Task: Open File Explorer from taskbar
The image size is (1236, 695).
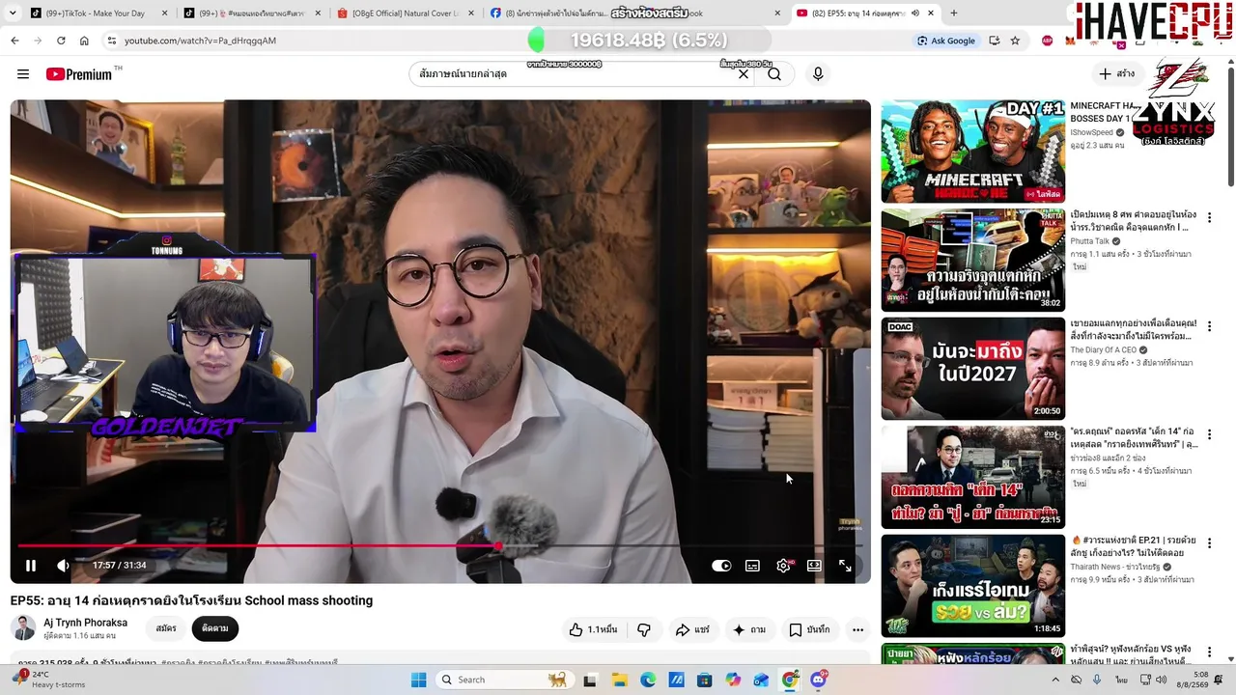Action: point(619,680)
